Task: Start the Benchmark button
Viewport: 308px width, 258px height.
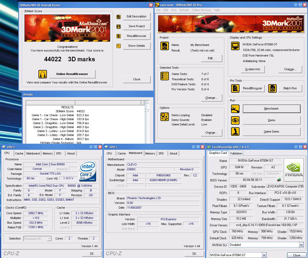Action: click(x=272, y=109)
